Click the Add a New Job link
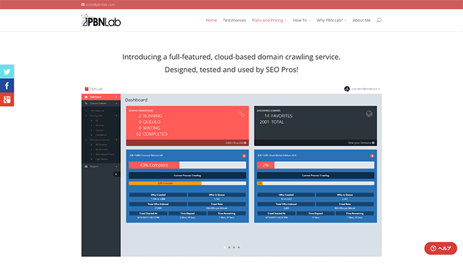Screen dimensions: 463x265 (235, 142)
